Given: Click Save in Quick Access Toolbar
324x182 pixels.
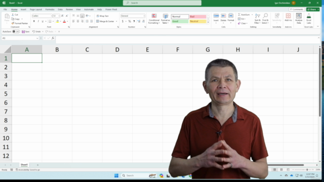Looking at the screenshot, I should click(x=26, y=31).
